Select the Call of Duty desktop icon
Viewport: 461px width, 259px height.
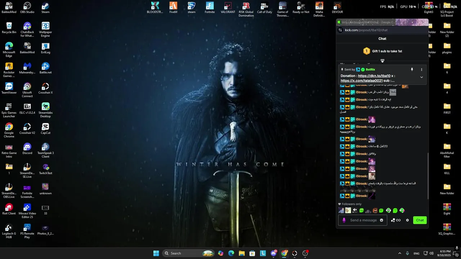click(264, 8)
